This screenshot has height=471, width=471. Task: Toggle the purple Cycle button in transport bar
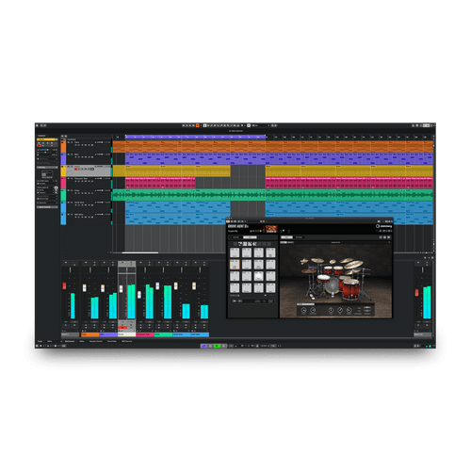point(203,346)
